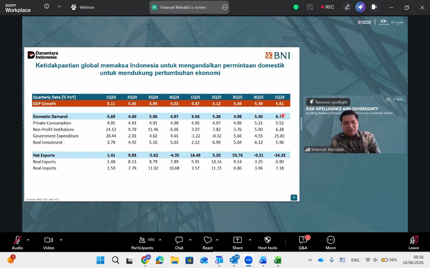Image resolution: width=430 pixels, height=268 pixels.
Task: Open Microsoft Edge from taskbar
Action: 160,260
